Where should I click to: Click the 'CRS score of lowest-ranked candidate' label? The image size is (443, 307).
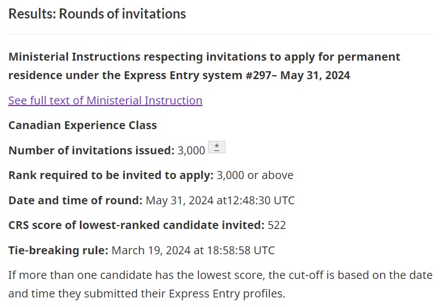pyautogui.click(x=137, y=225)
